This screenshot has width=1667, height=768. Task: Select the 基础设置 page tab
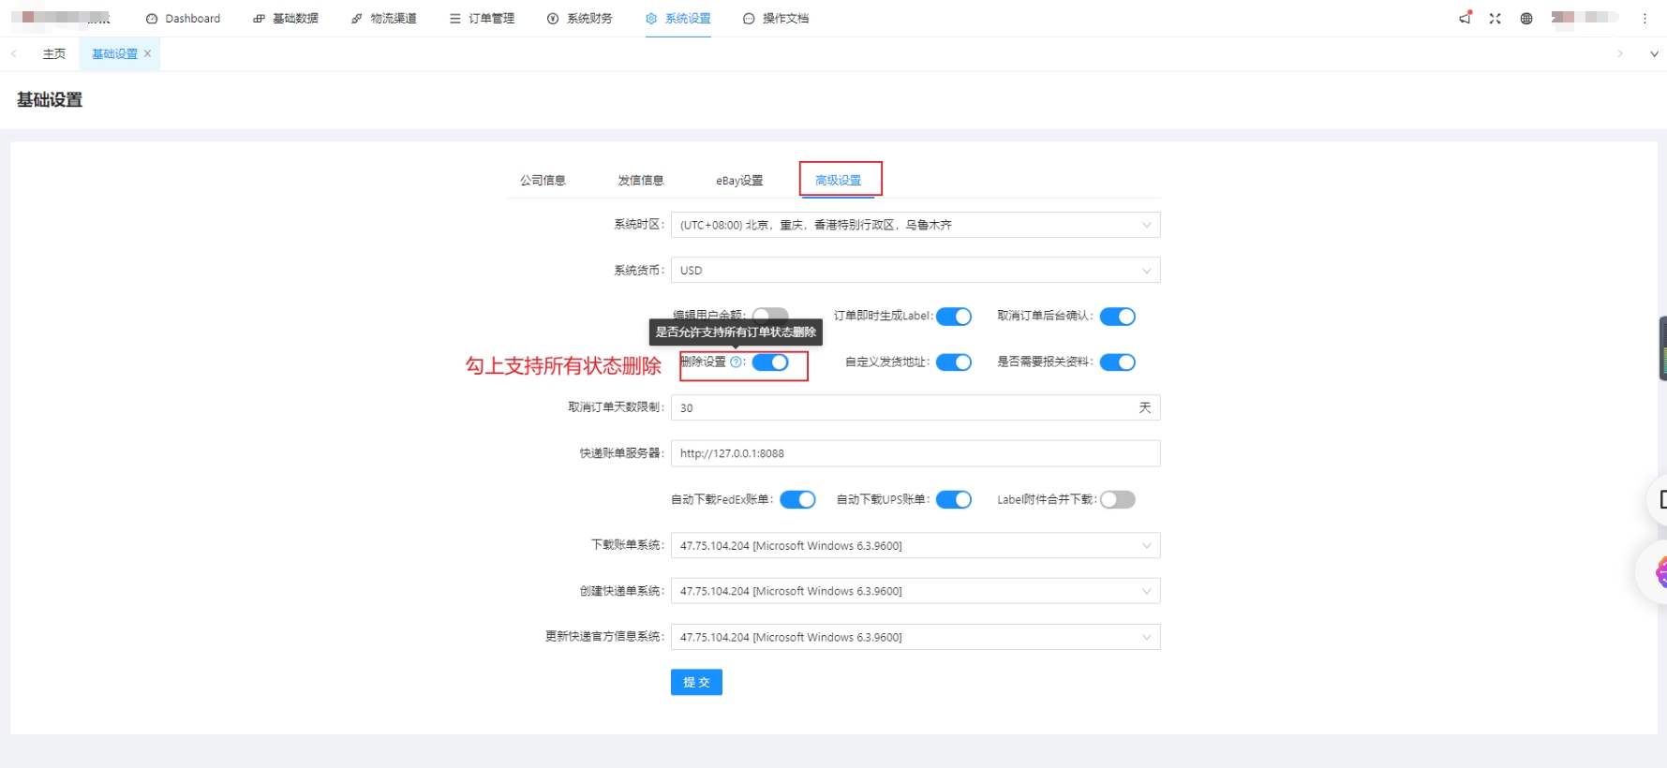click(114, 54)
